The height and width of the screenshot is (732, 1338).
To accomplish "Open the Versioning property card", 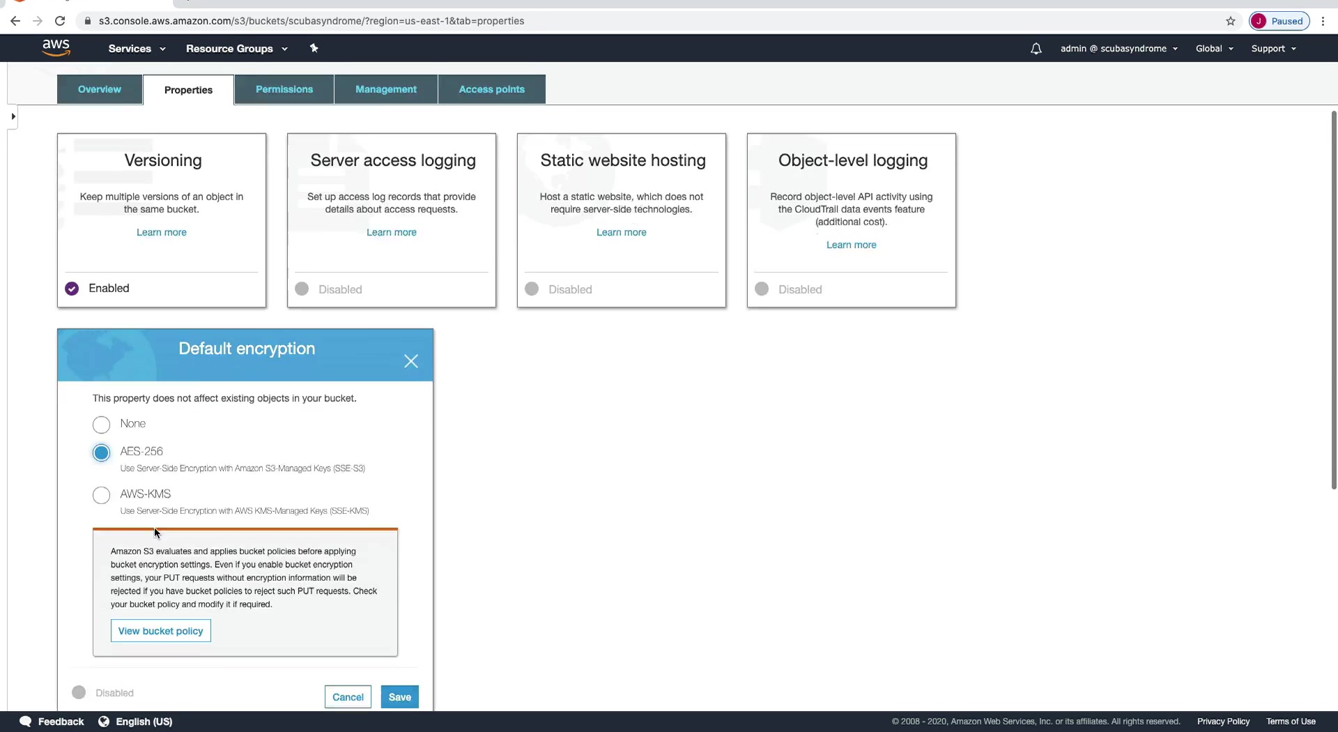I will click(162, 220).
